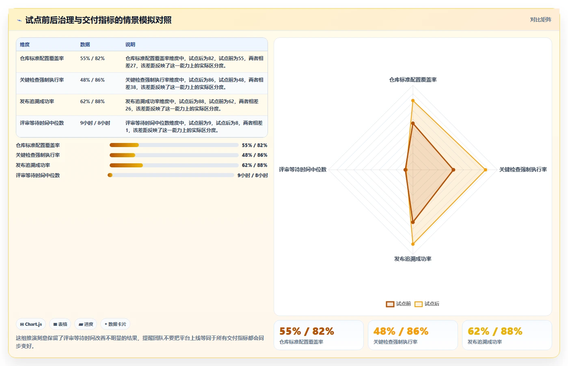Screen dimensions: 568x366
Task: Click the point on 评审等待时间中位数 axis
Action: [x=406, y=170]
